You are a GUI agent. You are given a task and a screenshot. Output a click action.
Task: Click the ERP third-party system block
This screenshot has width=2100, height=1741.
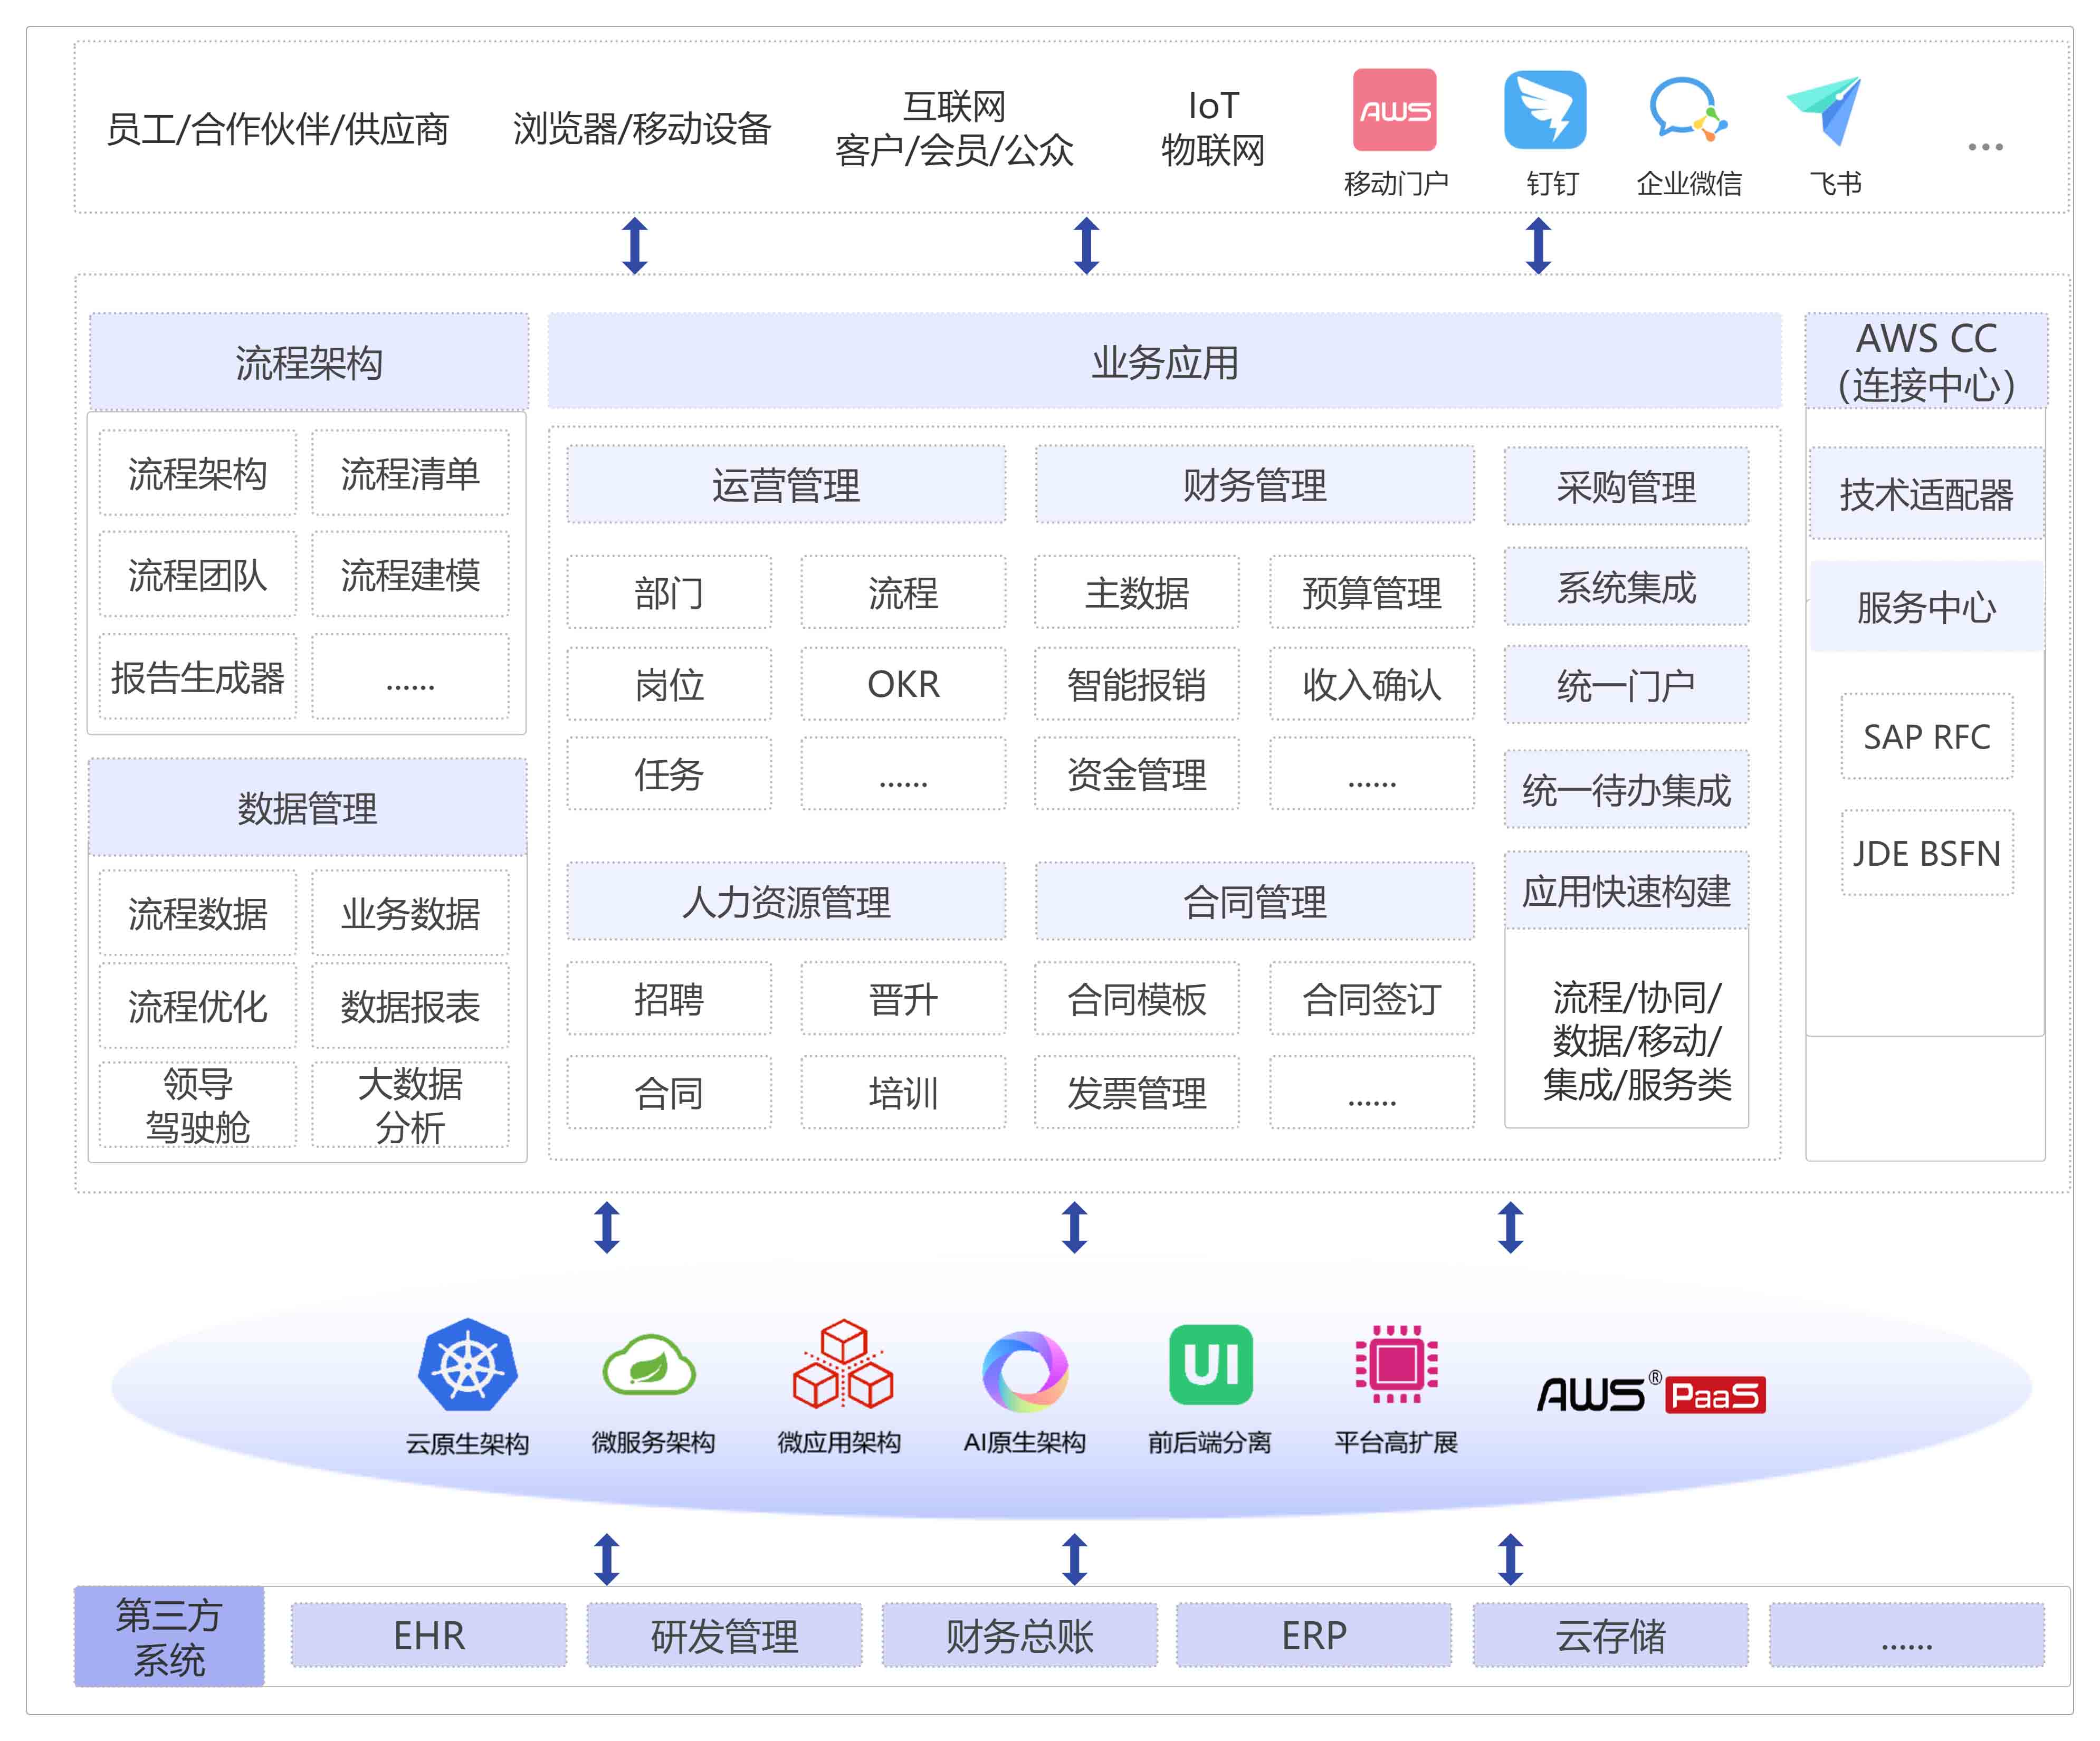click(1313, 1635)
